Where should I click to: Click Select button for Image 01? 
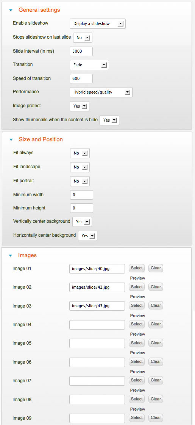click(137, 268)
